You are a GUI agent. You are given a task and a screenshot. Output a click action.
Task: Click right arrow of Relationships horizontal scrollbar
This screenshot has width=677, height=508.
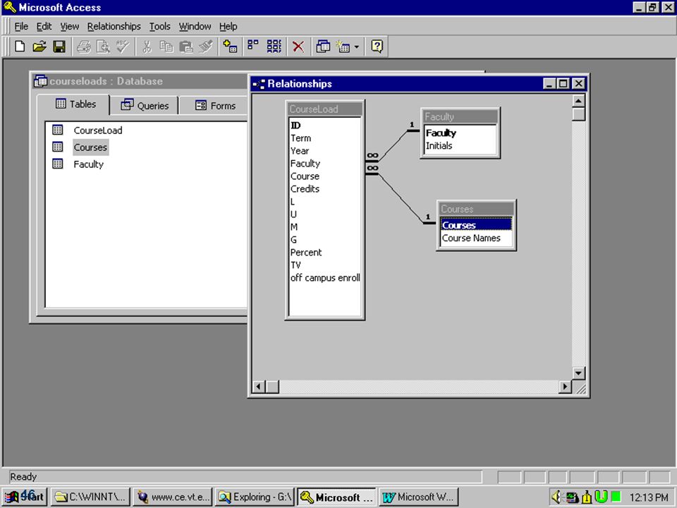coord(565,387)
